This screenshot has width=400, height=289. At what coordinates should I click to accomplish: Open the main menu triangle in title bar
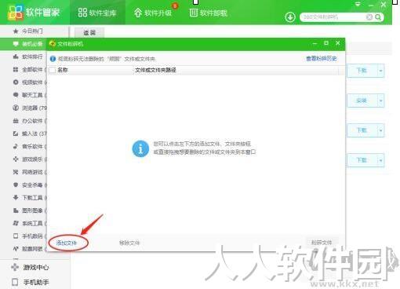point(358,5)
